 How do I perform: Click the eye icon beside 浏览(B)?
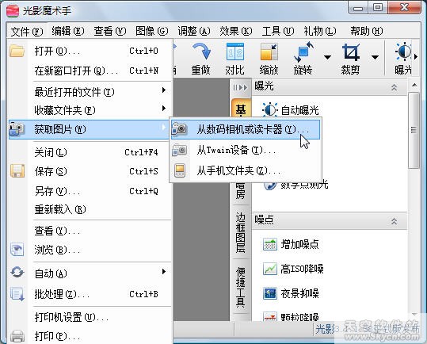point(17,250)
